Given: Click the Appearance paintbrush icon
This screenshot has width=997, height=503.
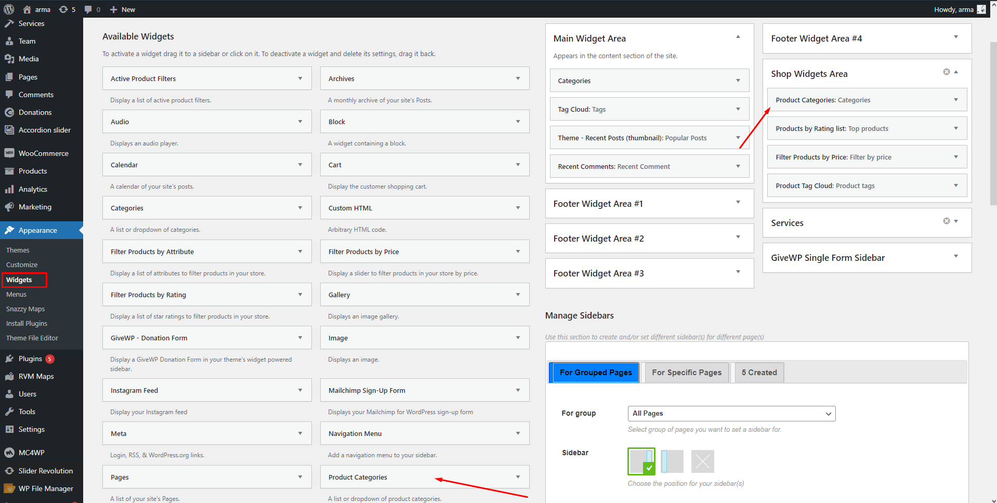Looking at the screenshot, I should pos(9,230).
